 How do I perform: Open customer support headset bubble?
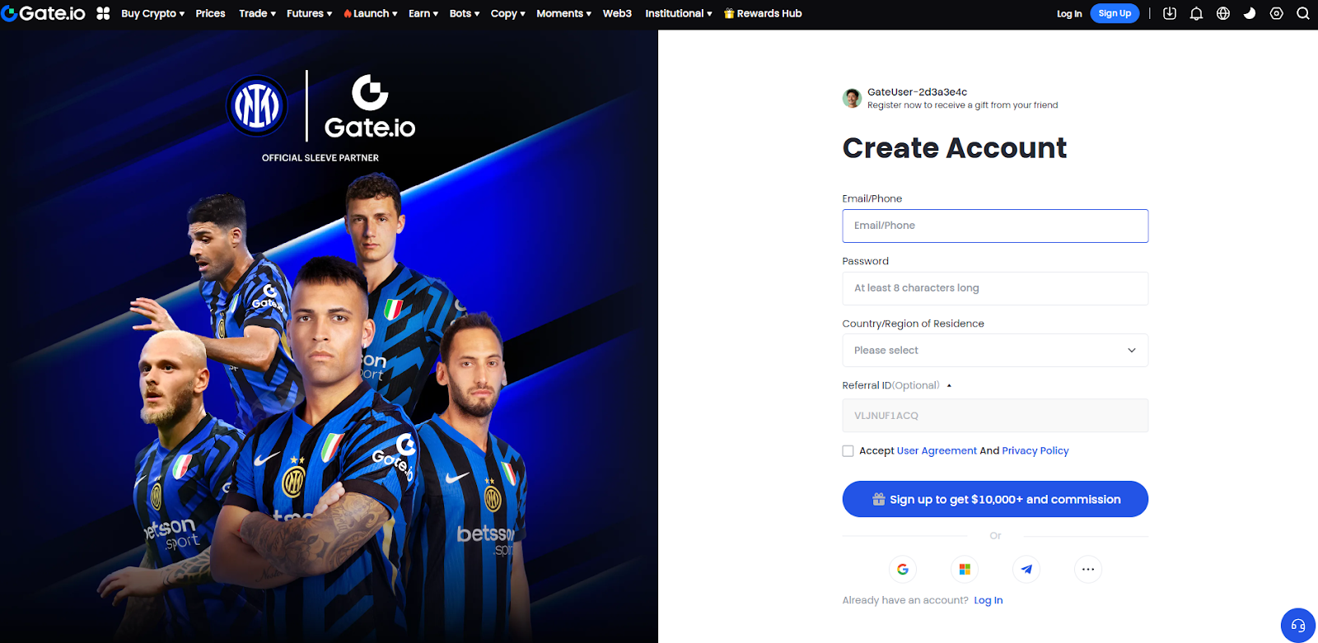(1298, 625)
